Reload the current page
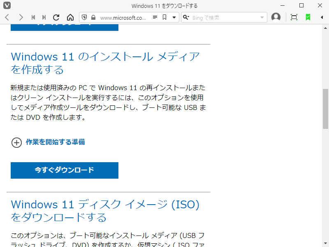This screenshot has height=247, width=329. 56,17
